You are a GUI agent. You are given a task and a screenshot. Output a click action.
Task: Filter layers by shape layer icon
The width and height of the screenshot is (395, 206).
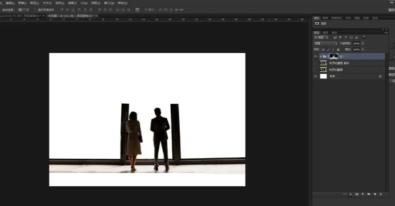point(351,37)
